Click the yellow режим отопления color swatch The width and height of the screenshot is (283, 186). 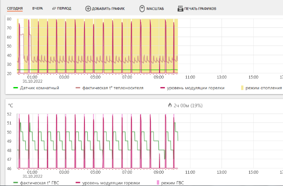pyautogui.click(x=241, y=88)
